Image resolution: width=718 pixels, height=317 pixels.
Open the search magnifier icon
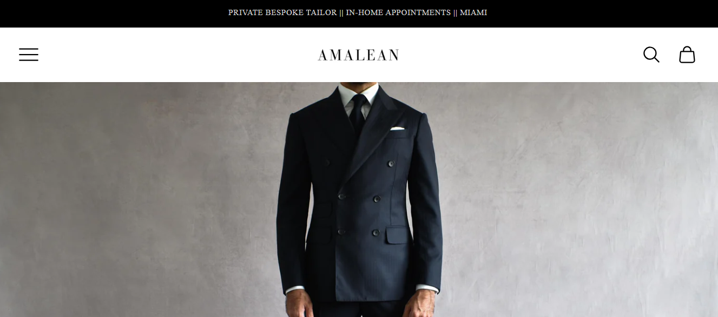[651, 55]
